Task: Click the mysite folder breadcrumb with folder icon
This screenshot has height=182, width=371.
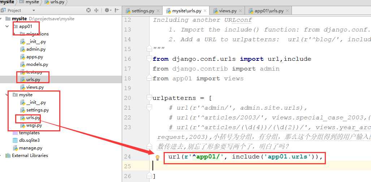Action: click(x=29, y=3)
